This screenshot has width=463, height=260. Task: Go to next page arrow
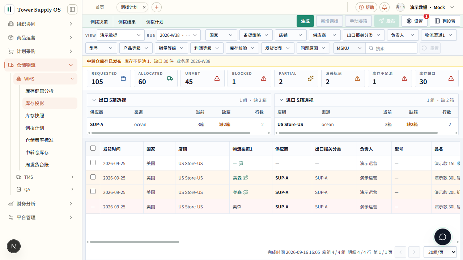click(x=414, y=252)
